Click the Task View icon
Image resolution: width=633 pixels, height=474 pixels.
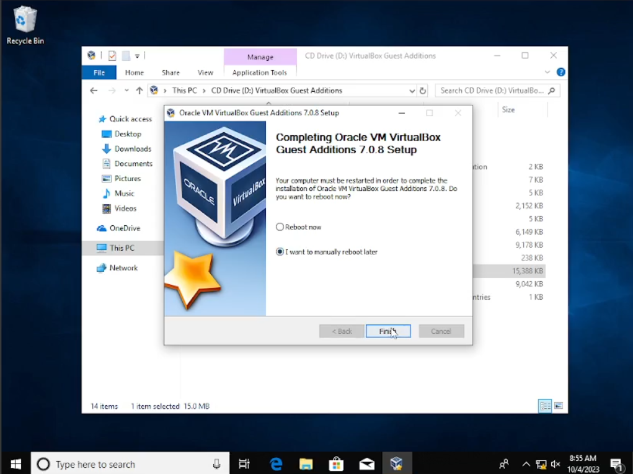[244, 463]
